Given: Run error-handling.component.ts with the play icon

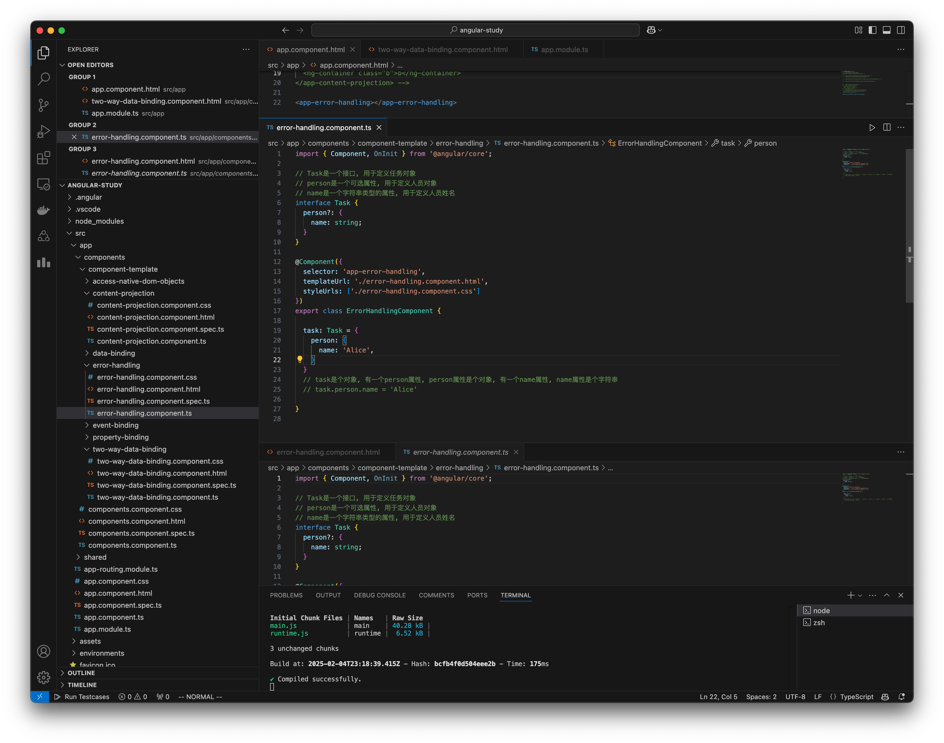Looking at the screenshot, I should [x=872, y=127].
